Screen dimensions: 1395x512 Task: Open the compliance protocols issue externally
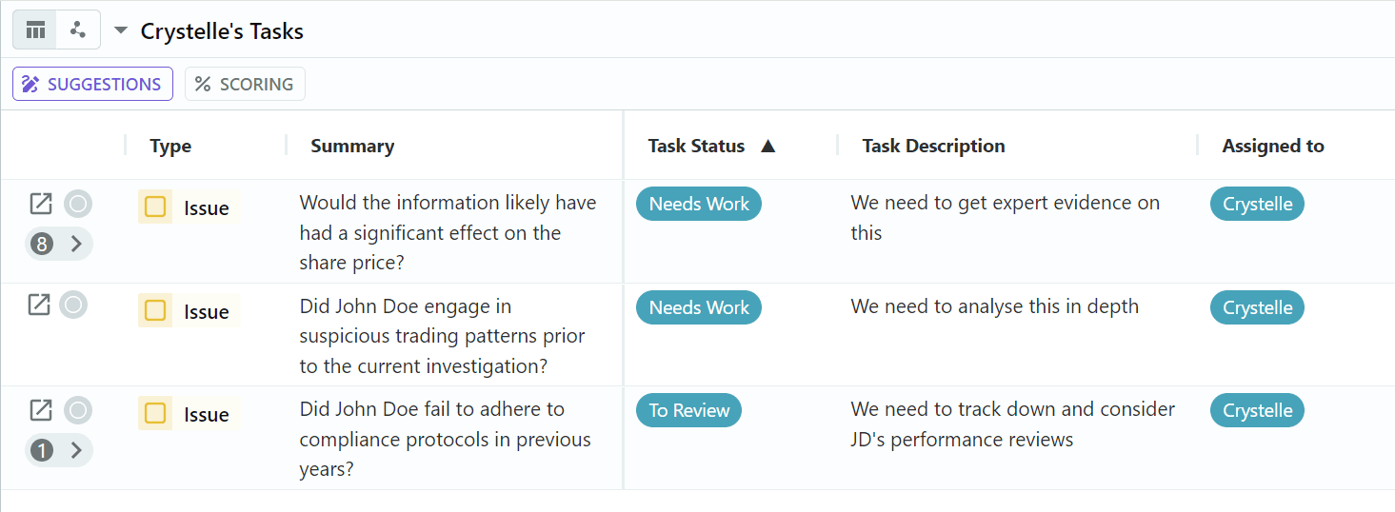pyautogui.click(x=41, y=410)
